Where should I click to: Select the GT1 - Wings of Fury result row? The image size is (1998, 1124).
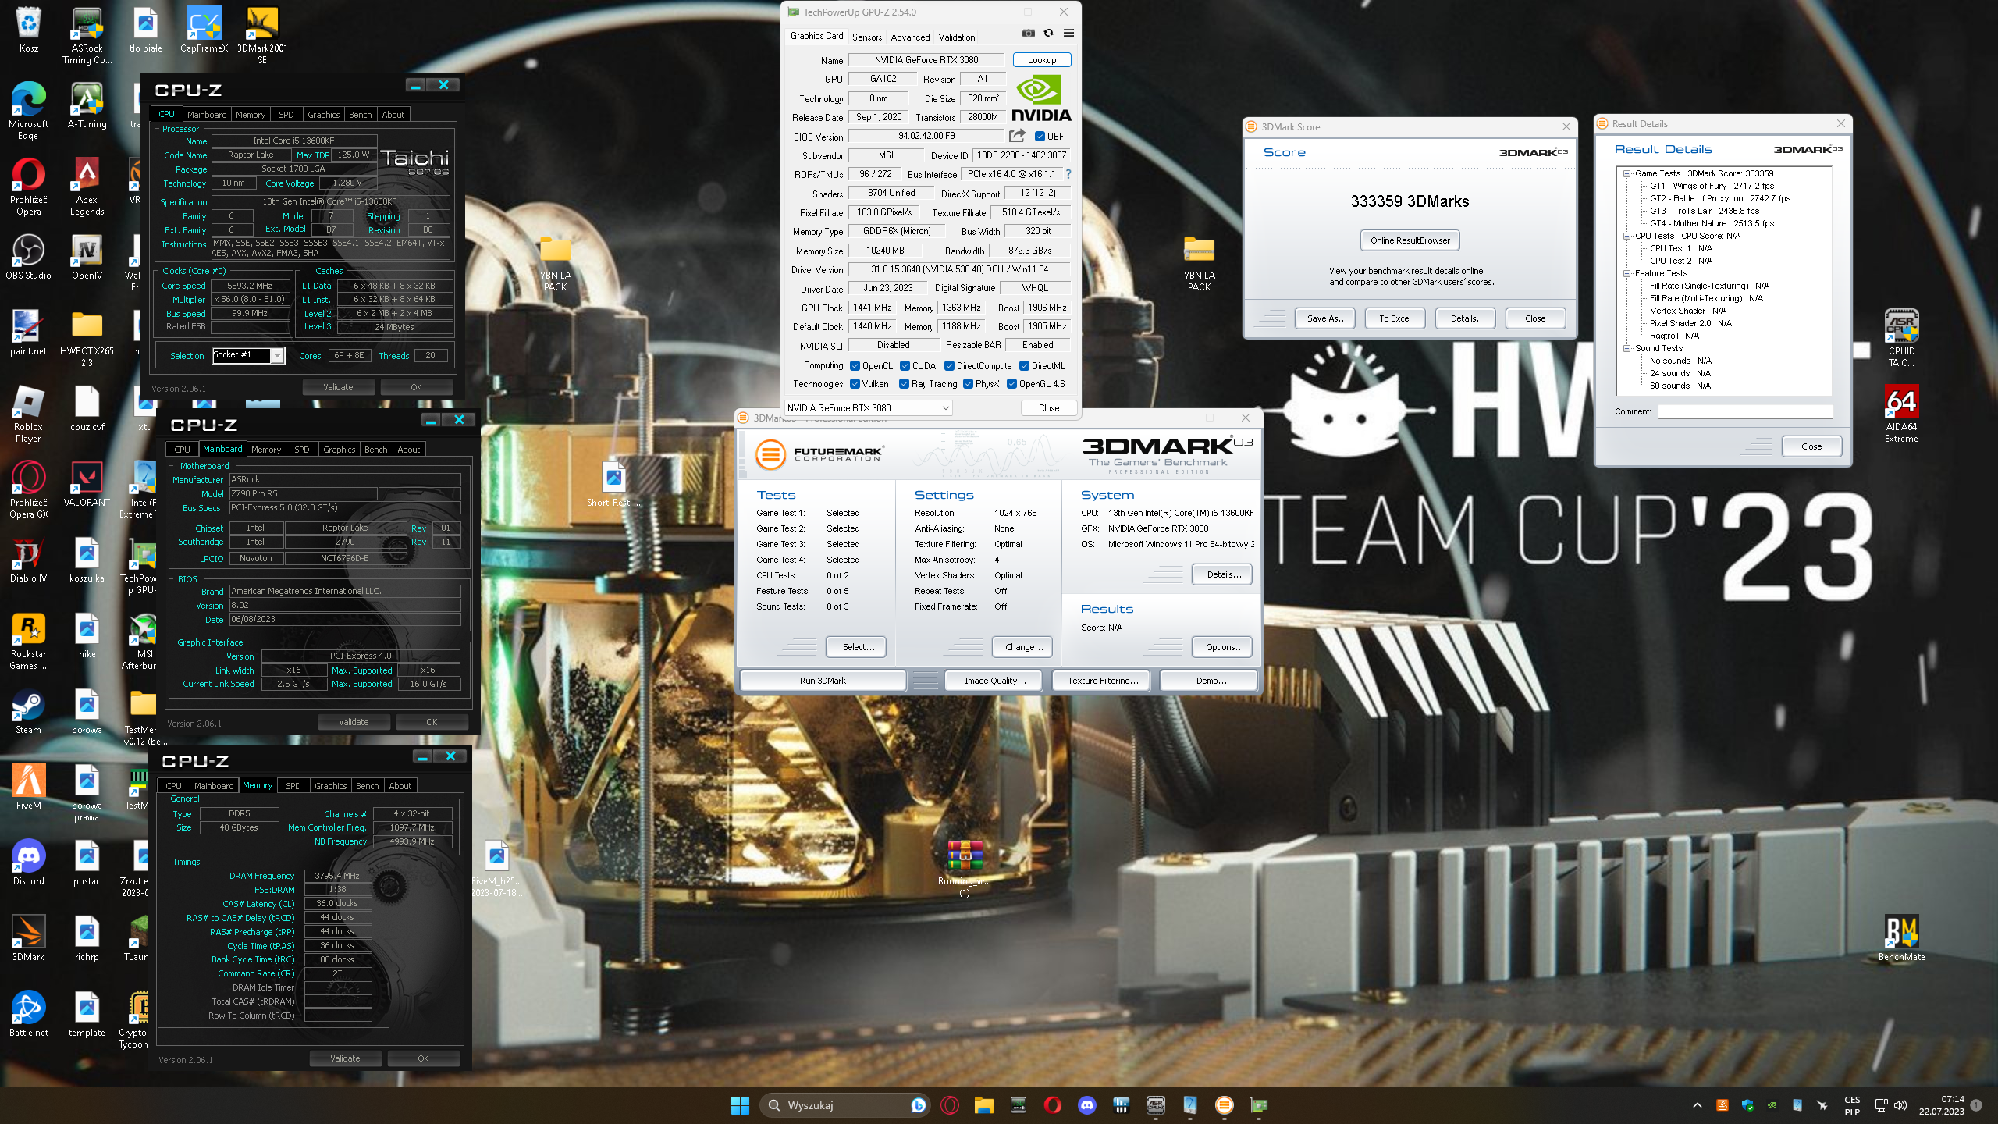click(x=1712, y=186)
